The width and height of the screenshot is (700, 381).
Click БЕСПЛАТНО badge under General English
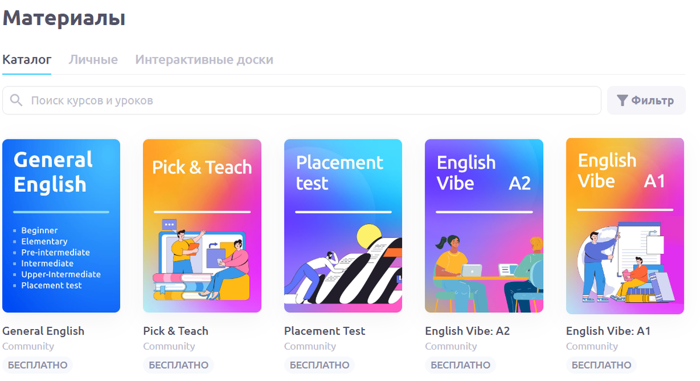37,365
